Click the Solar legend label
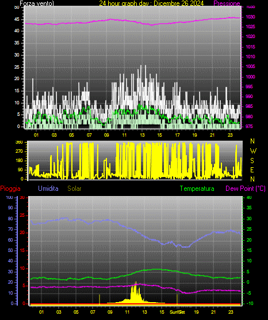The height and width of the screenshot is (320, 268). [75, 189]
